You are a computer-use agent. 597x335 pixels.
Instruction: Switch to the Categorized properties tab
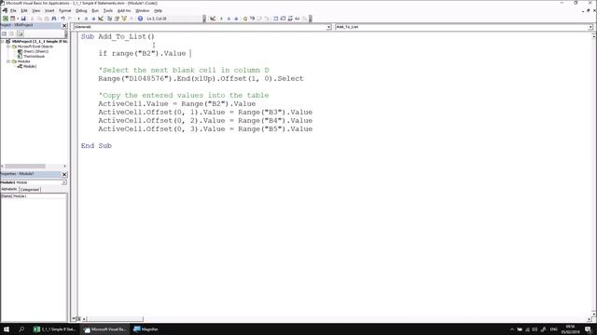coord(29,189)
